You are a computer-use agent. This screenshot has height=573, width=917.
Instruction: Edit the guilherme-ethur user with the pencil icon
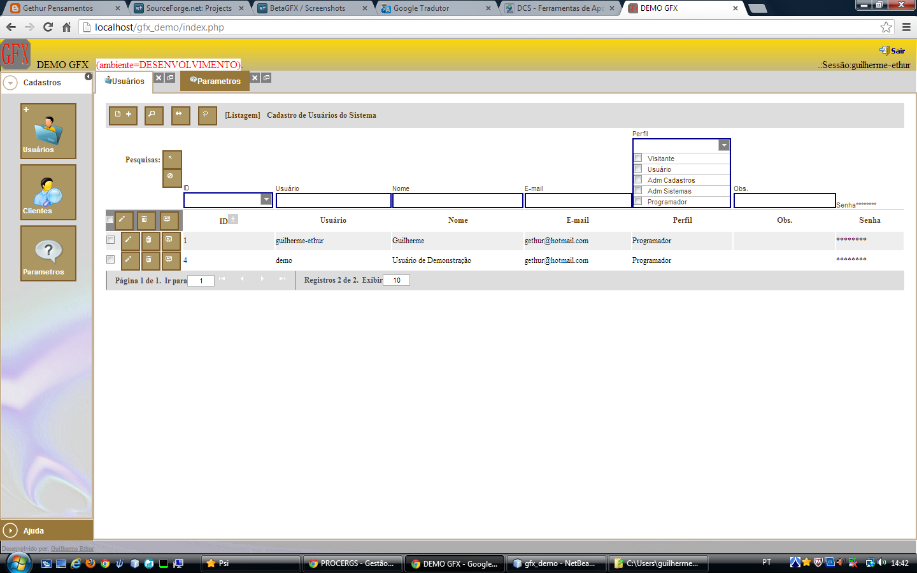(x=130, y=240)
